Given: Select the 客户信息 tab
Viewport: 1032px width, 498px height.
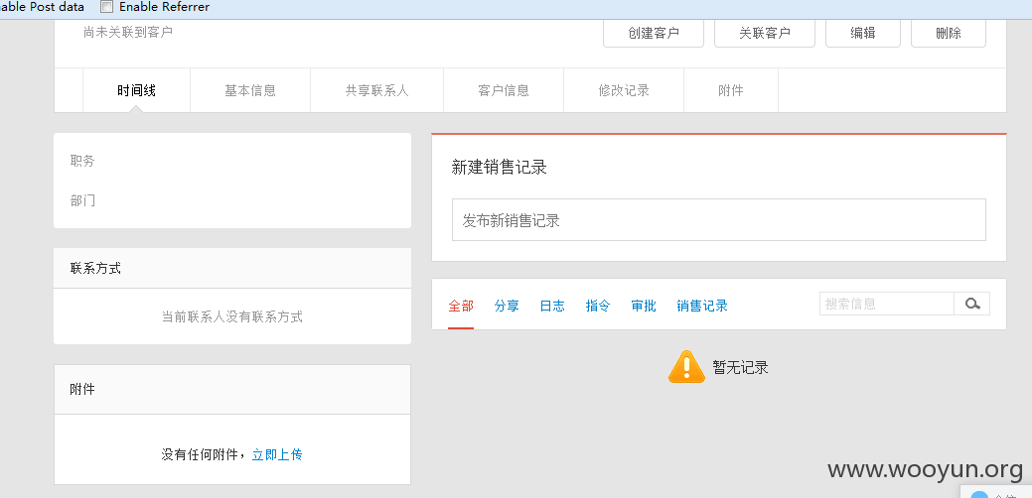Looking at the screenshot, I should (x=504, y=90).
